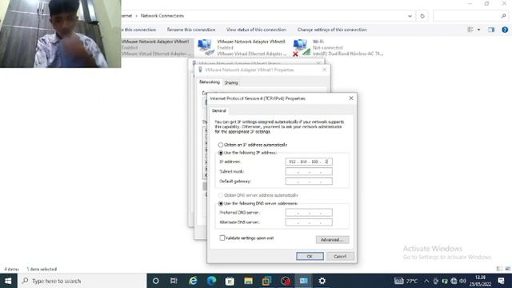Select the Wi-Fi adapter icon
The width and height of the screenshot is (512, 288).
click(302, 47)
